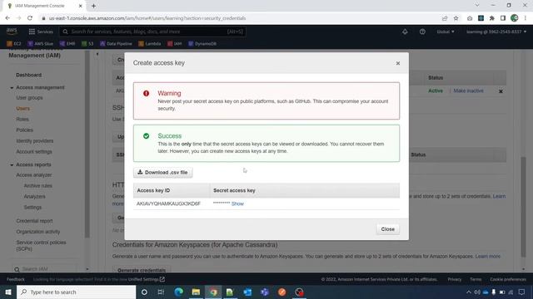Click Make inactive for the access key

pos(468,91)
